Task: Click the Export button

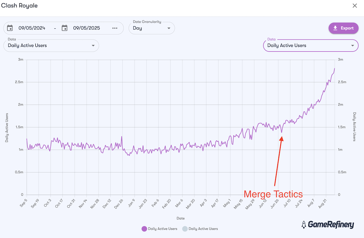Action: 343,28
